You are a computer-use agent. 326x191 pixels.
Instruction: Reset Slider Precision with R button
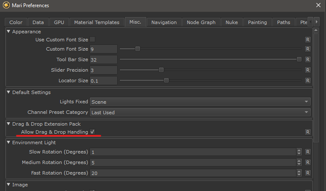[x=307, y=70]
